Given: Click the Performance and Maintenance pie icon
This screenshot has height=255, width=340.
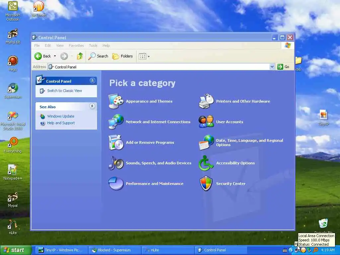Looking at the screenshot, I should (x=116, y=183).
